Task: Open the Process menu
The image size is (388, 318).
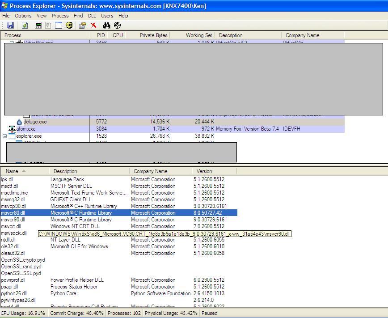Action: 60,16
